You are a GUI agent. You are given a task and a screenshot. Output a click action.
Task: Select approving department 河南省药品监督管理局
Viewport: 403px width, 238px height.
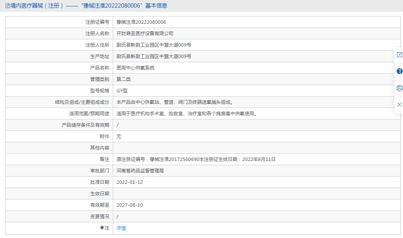coord(140,171)
